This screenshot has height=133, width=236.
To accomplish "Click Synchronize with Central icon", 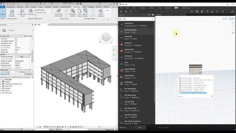I will [58, 13].
